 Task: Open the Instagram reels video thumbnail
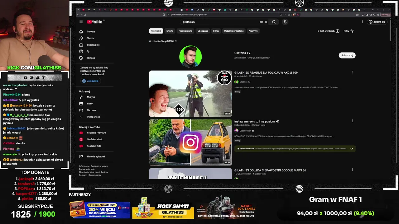190,142
